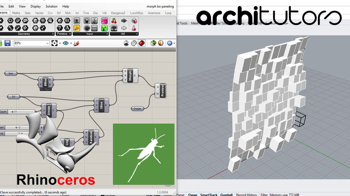Select the pink slider input icon

pos(104,21)
